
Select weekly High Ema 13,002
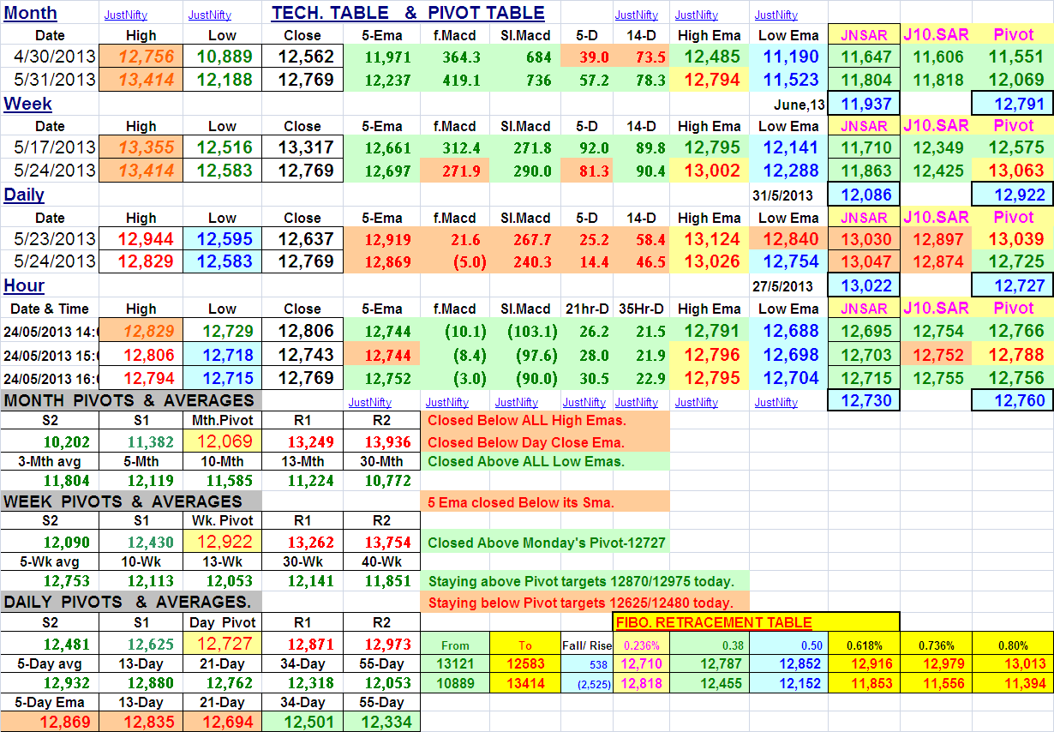coord(710,171)
